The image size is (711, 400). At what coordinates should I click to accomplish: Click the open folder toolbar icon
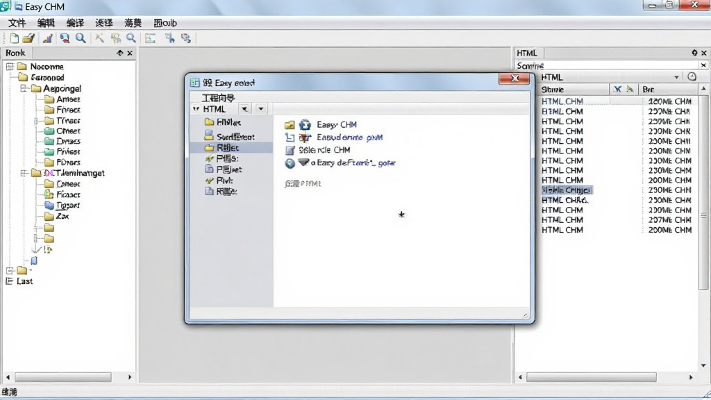pyautogui.click(x=28, y=39)
